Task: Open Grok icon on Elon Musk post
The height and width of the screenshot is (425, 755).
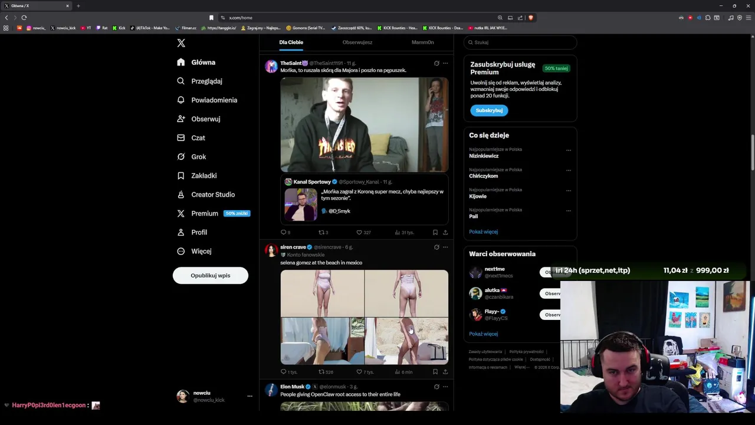Action: click(436, 387)
